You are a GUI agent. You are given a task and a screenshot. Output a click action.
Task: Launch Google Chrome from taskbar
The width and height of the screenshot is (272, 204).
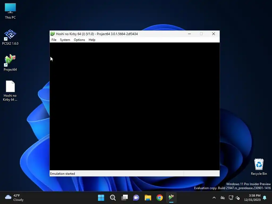point(160,198)
